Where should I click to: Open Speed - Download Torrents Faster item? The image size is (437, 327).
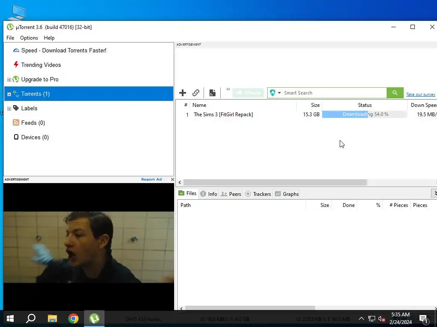click(x=64, y=50)
